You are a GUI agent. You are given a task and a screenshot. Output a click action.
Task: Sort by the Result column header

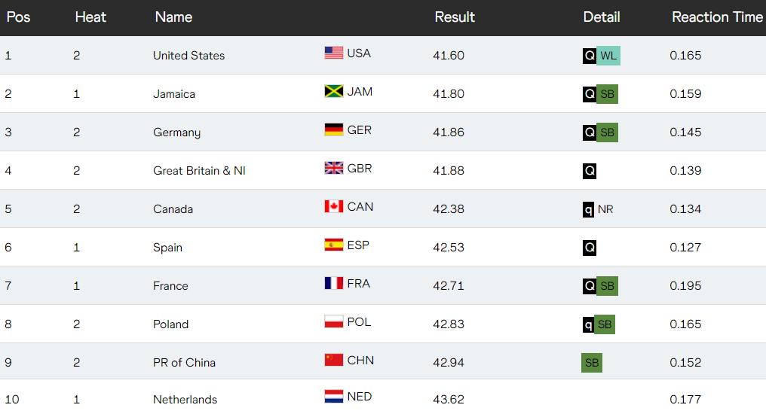click(455, 17)
